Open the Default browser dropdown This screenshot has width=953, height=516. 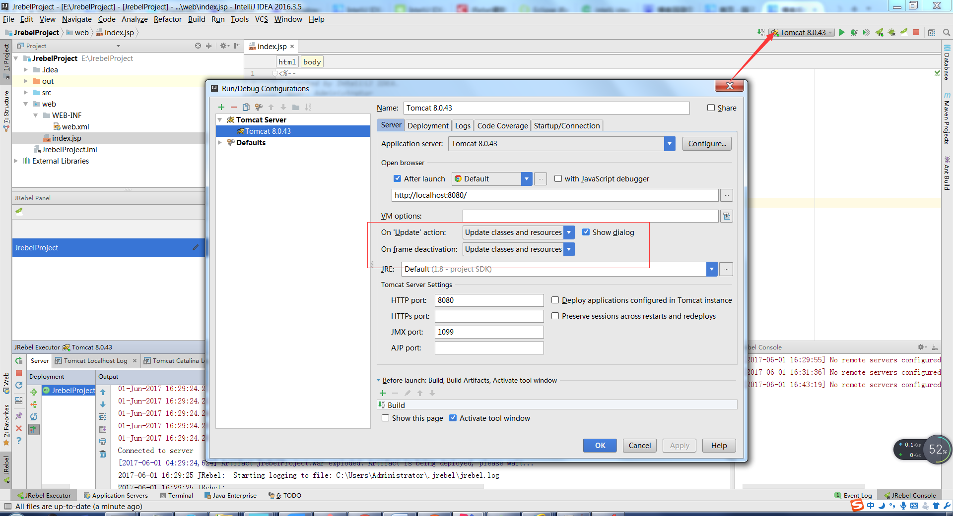[527, 179]
